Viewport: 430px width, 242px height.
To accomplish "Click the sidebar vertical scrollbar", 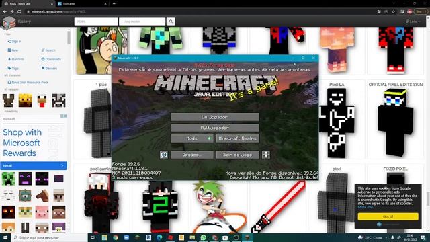I will [x=69, y=38].
